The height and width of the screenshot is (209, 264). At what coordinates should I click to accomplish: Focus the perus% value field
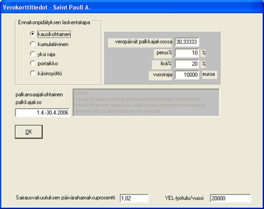coord(187,53)
